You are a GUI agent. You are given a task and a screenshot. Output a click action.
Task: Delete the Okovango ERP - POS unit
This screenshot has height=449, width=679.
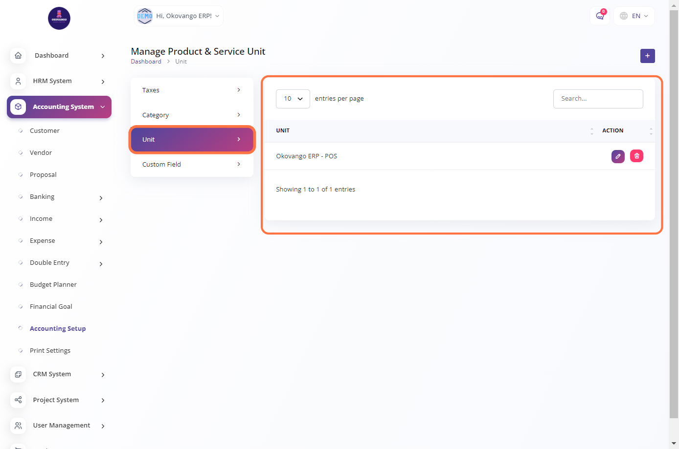(636, 156)
